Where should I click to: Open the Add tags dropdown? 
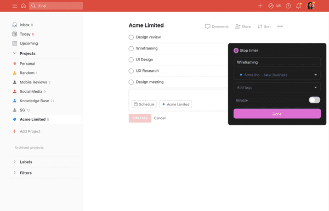tap(277, 87)
